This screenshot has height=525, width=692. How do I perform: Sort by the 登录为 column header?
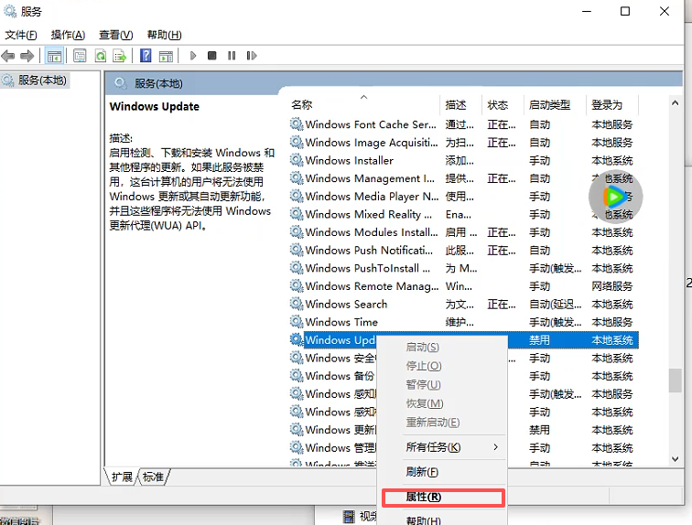pyautogui.click(x=612, y=104)
